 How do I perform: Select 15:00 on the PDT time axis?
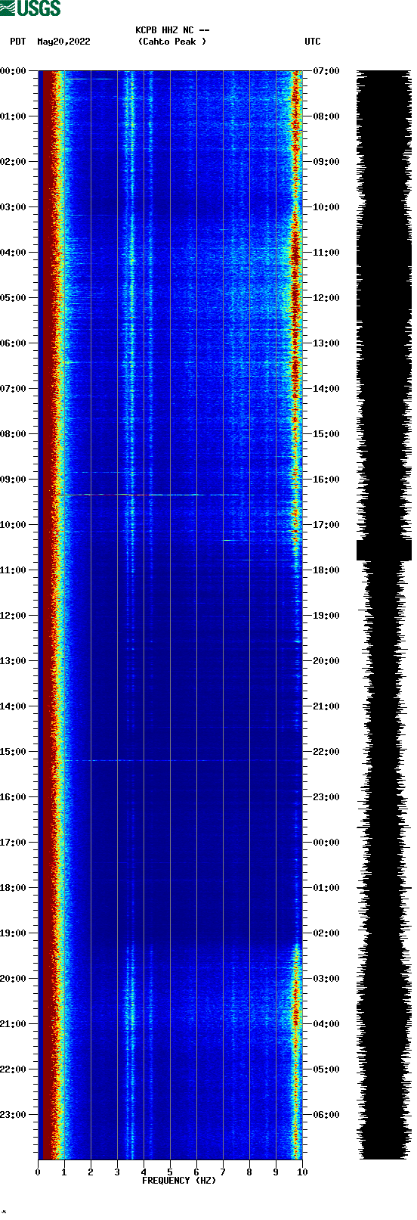(x=13, y=752)
